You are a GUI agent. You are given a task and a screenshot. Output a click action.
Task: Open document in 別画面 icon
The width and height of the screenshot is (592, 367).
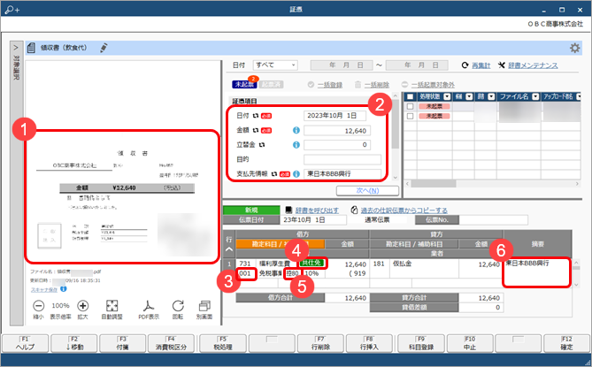tap(204, 305)
